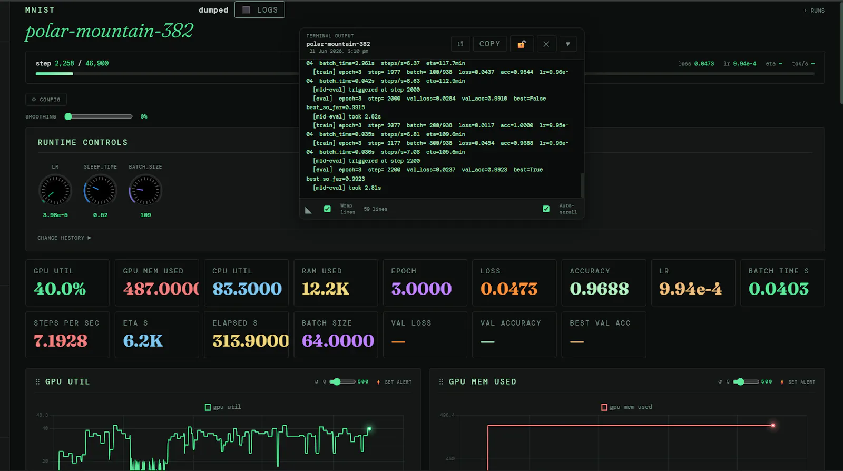Click the SLEEP_TIME runtime control dial
This screenshot has height=471, width=843.
(x=100, y=190)
